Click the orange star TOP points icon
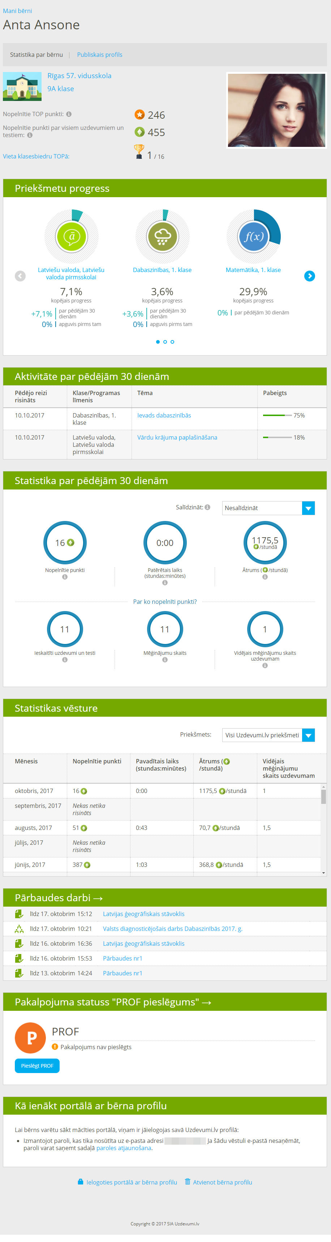The width and height of the screenshot is (331, 1242). (140, 115)
